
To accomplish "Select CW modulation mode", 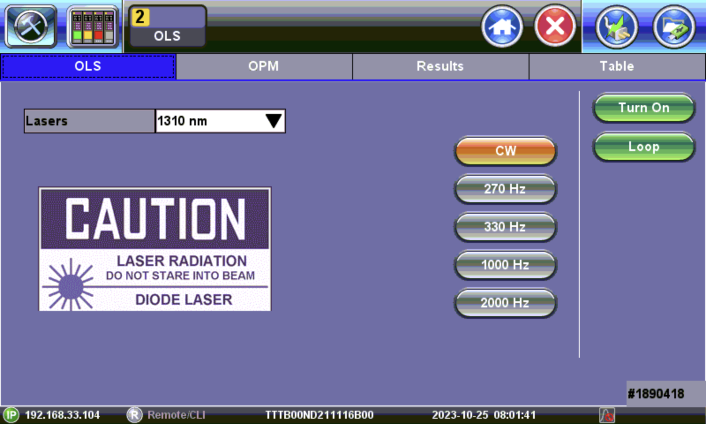I will (505, 151).
